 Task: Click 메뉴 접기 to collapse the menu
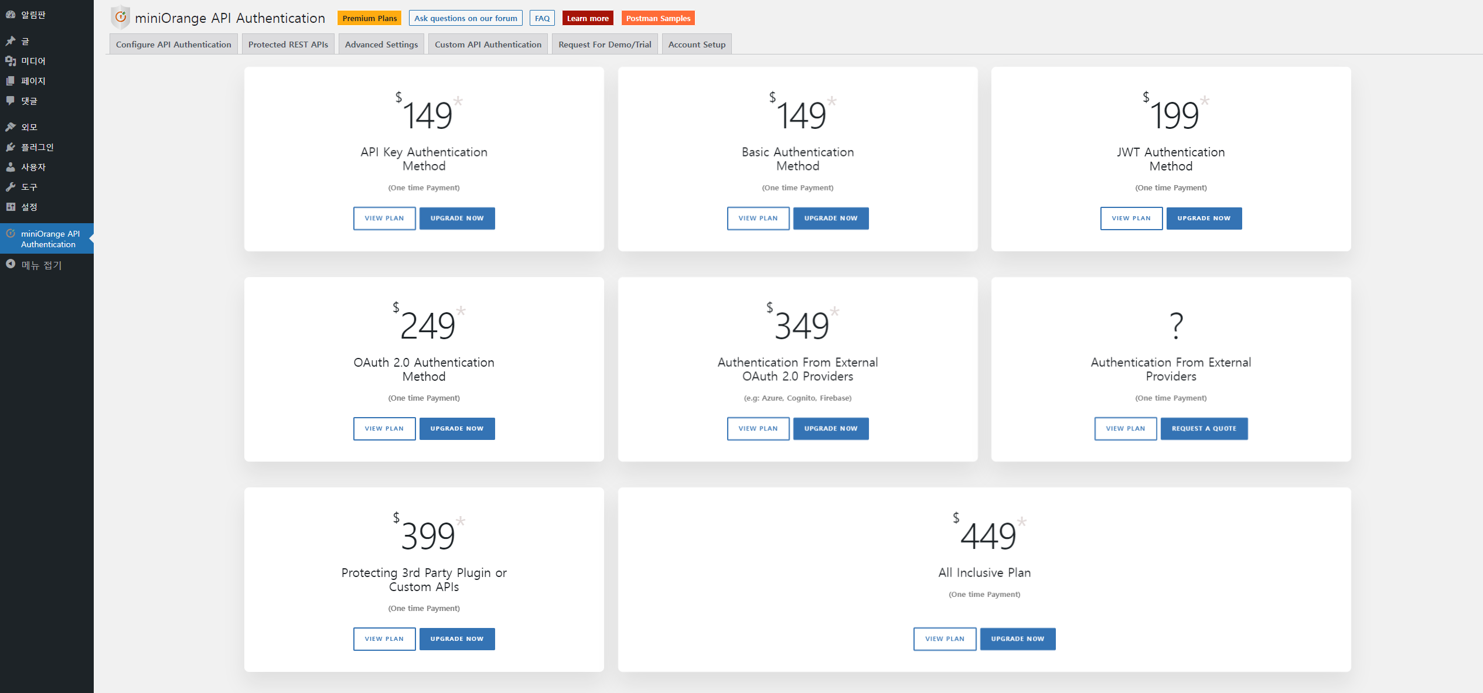click(47, 265)
